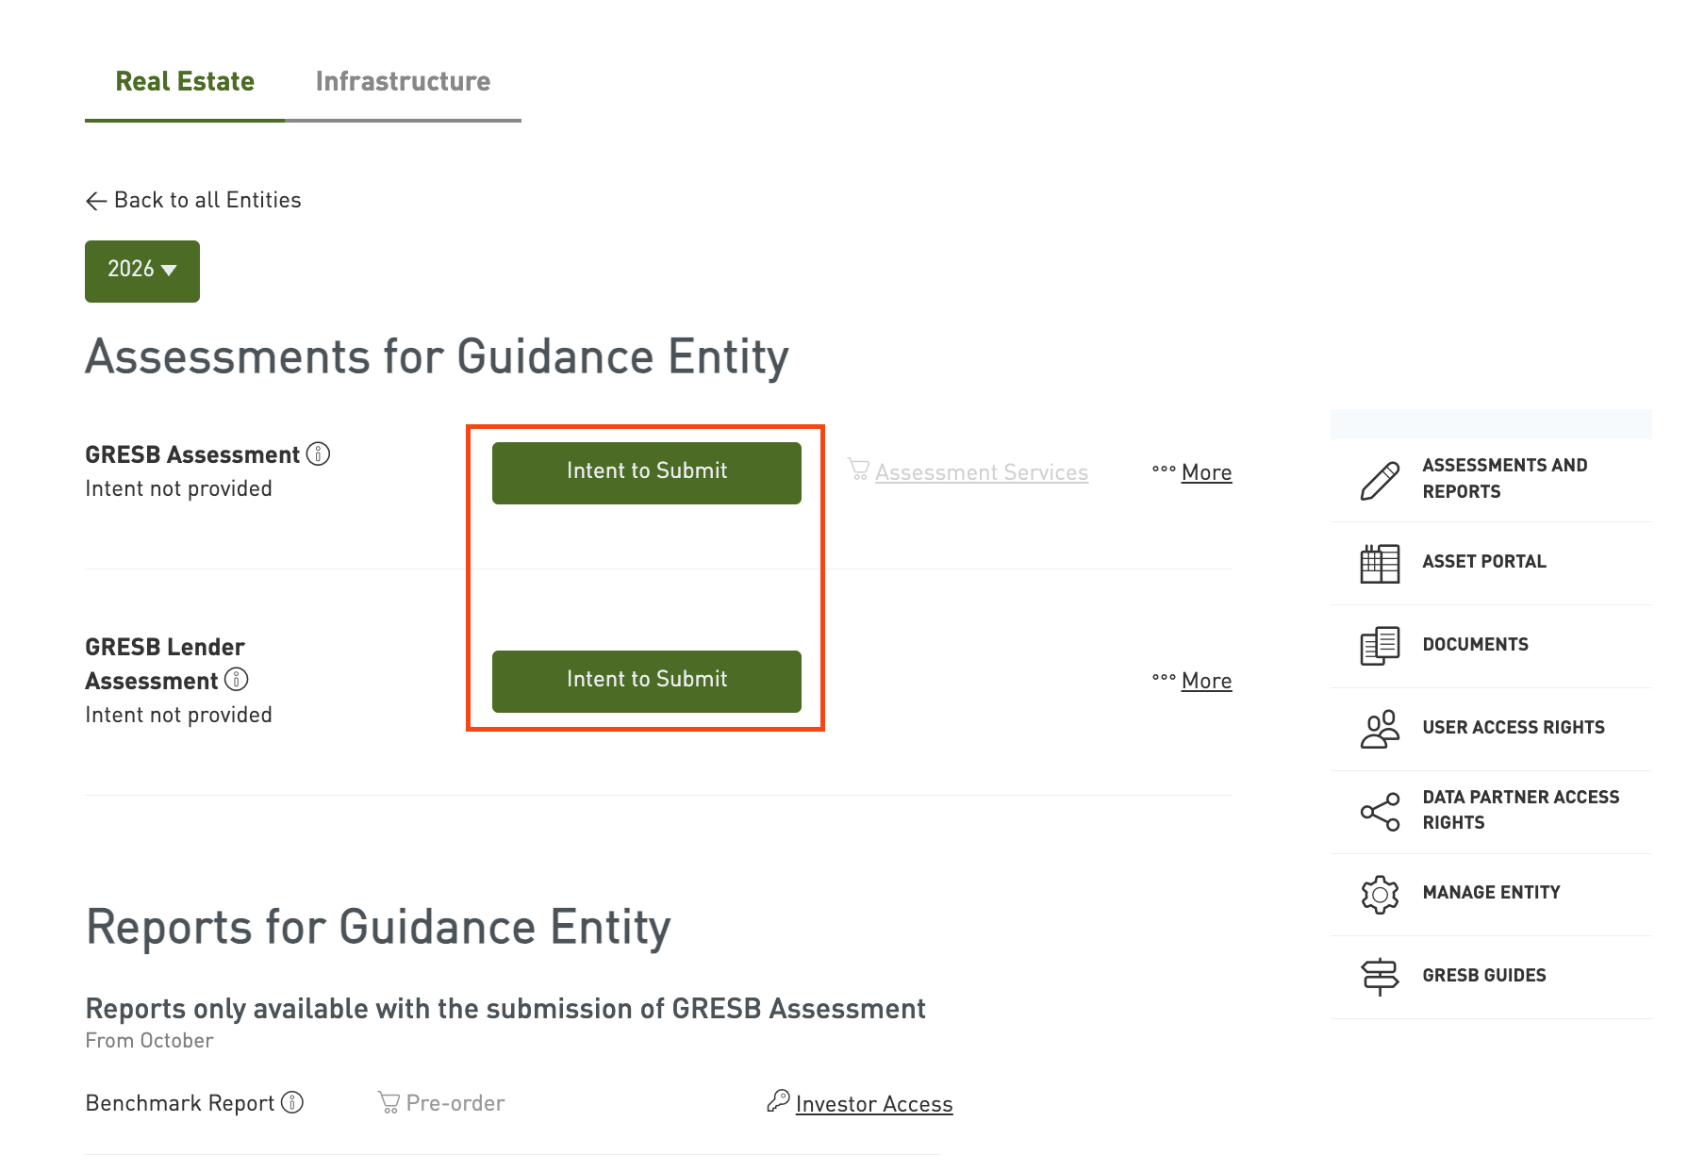The height and width of the screenshot is (1171, 1688).
Task: Click the Assessments and Reports pencil icon
Action: coord(1380,480)
